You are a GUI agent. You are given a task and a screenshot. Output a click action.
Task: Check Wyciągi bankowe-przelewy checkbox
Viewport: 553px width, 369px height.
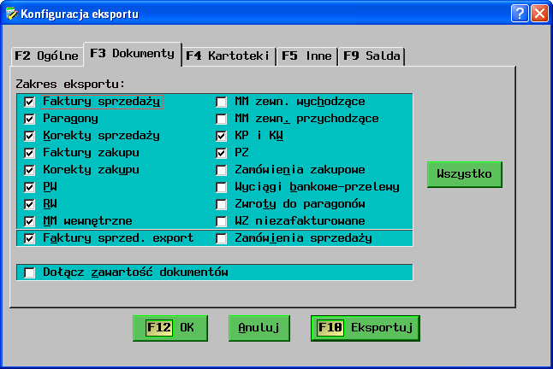tap(221, 187)
